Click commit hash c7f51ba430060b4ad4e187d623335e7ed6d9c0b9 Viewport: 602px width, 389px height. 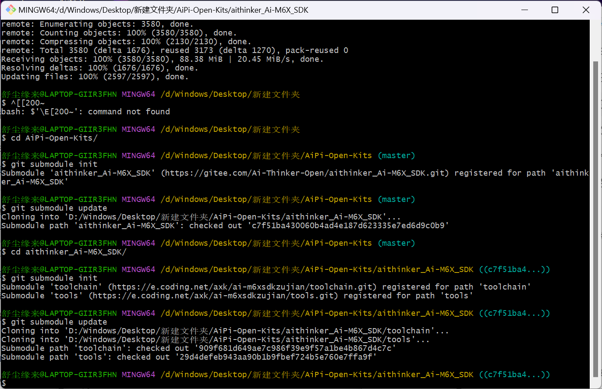click(348, 226)
